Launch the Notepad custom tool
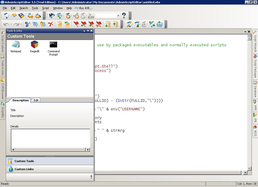The width and height of the screenshot is (258, 187). click(x=16, y=47)
